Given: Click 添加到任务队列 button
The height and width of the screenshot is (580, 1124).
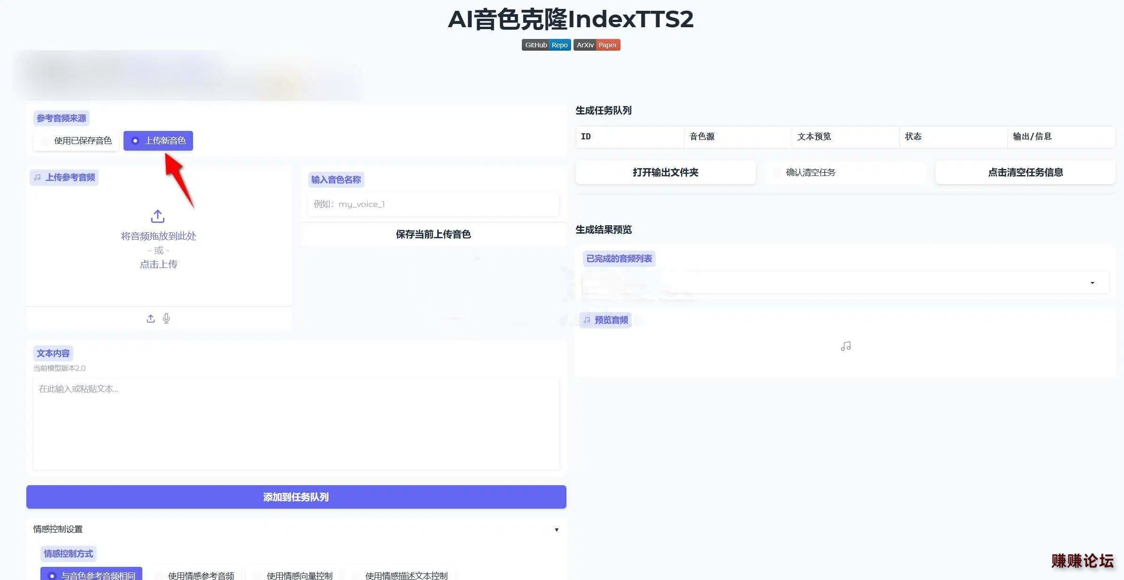Looking at the screenshot, I should click(x=296, y=497).
